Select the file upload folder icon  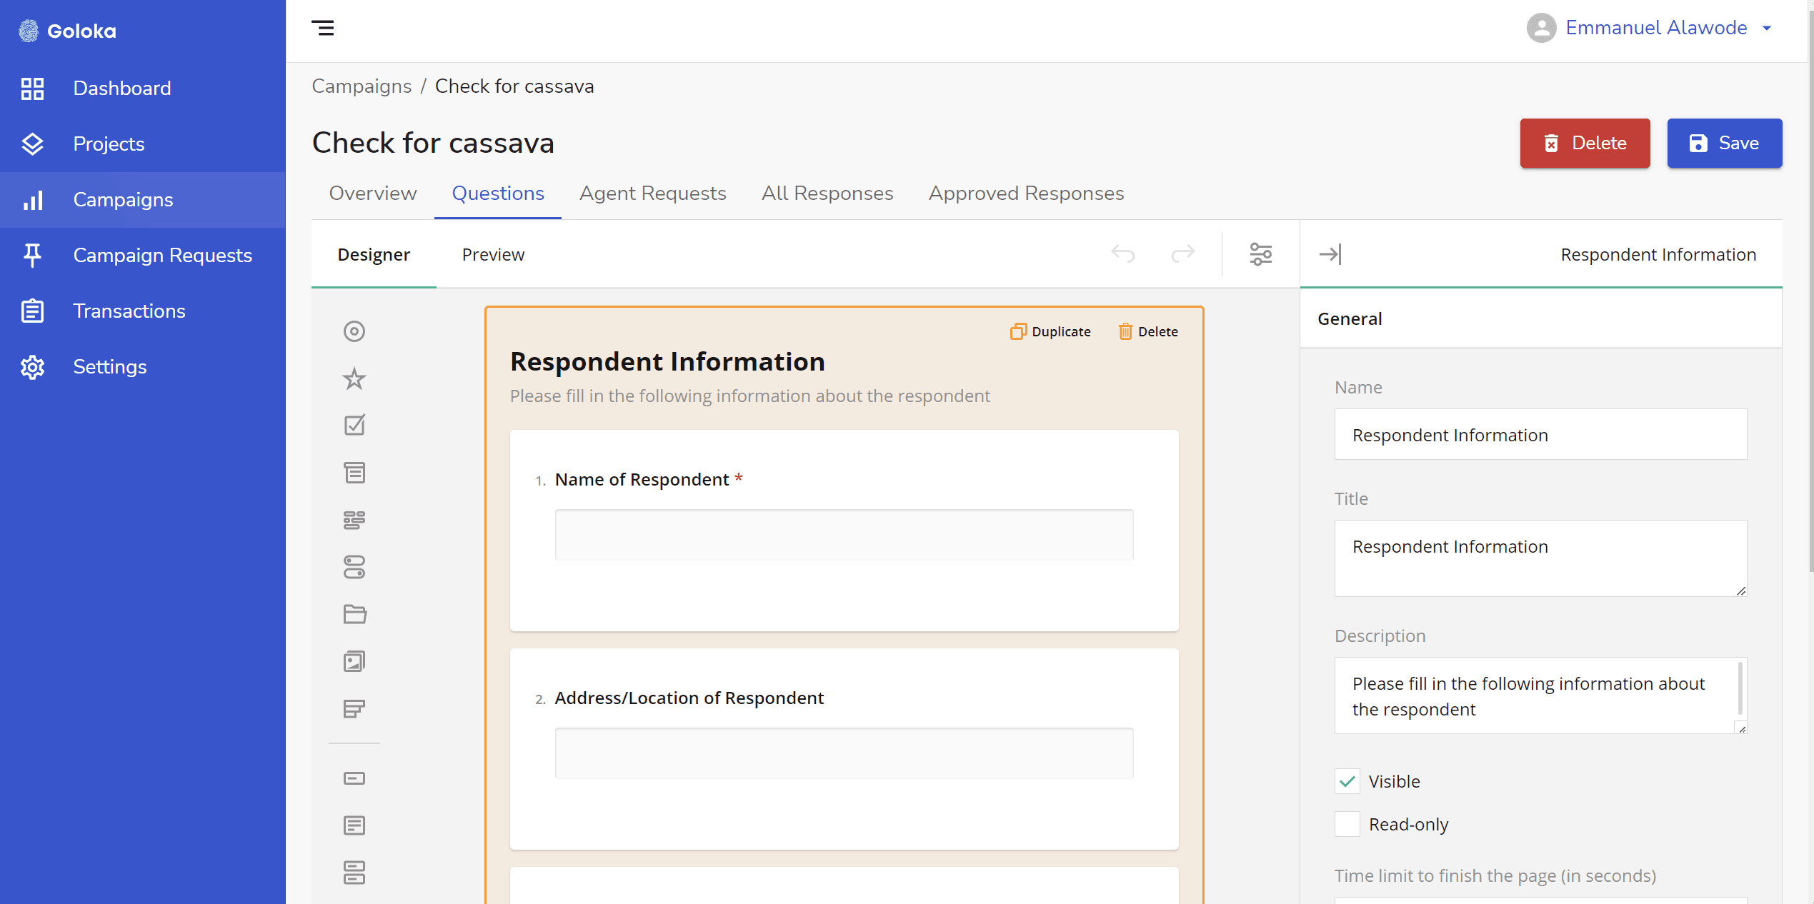click(x=354, y=614)
